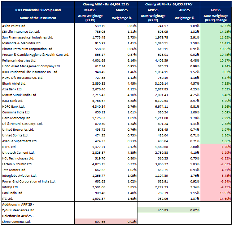This screenshot has width=232, height=225.
Task: Click Zydus weightage 0.67%
Action: click(195, 210)
